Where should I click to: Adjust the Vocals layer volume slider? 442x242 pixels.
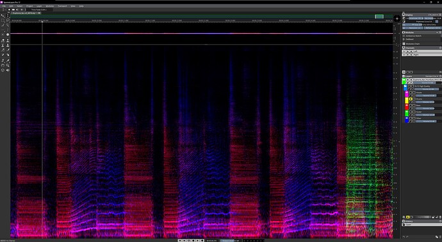click(428, 96)
